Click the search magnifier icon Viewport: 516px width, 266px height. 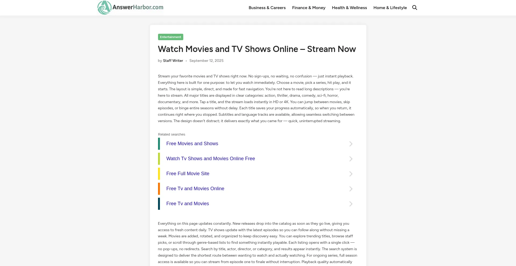[x=415, y=8]
